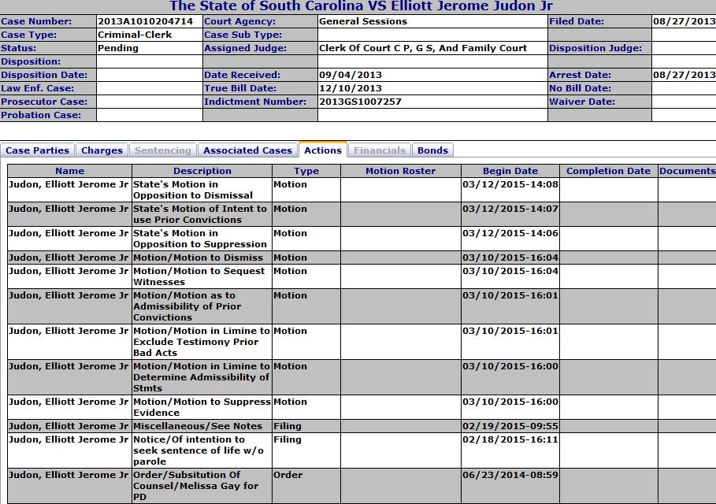Screen dimensions: 716x504
Task: Click begin date 02/18/2015-16:11
Action: [510, 439]
